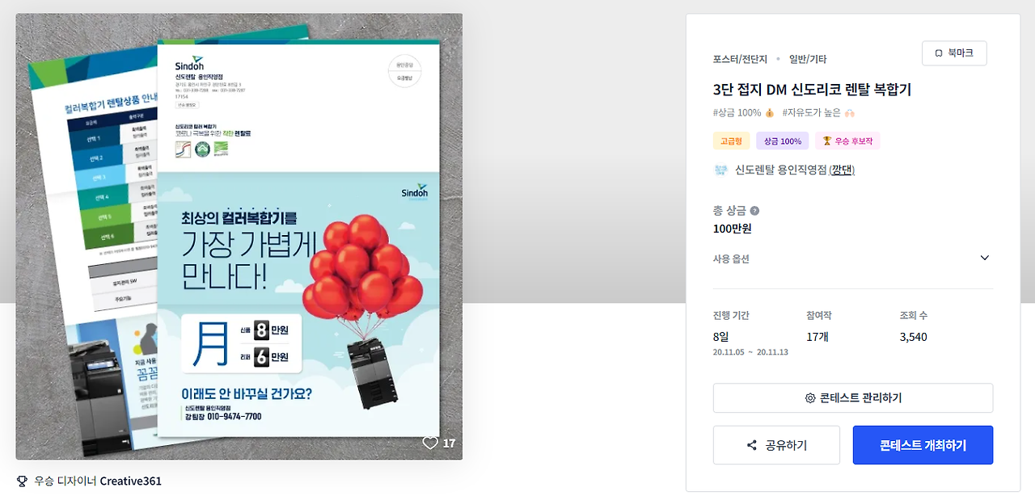
Task: Expand the 사용 옵션 chevron
Action: (984, 259)
